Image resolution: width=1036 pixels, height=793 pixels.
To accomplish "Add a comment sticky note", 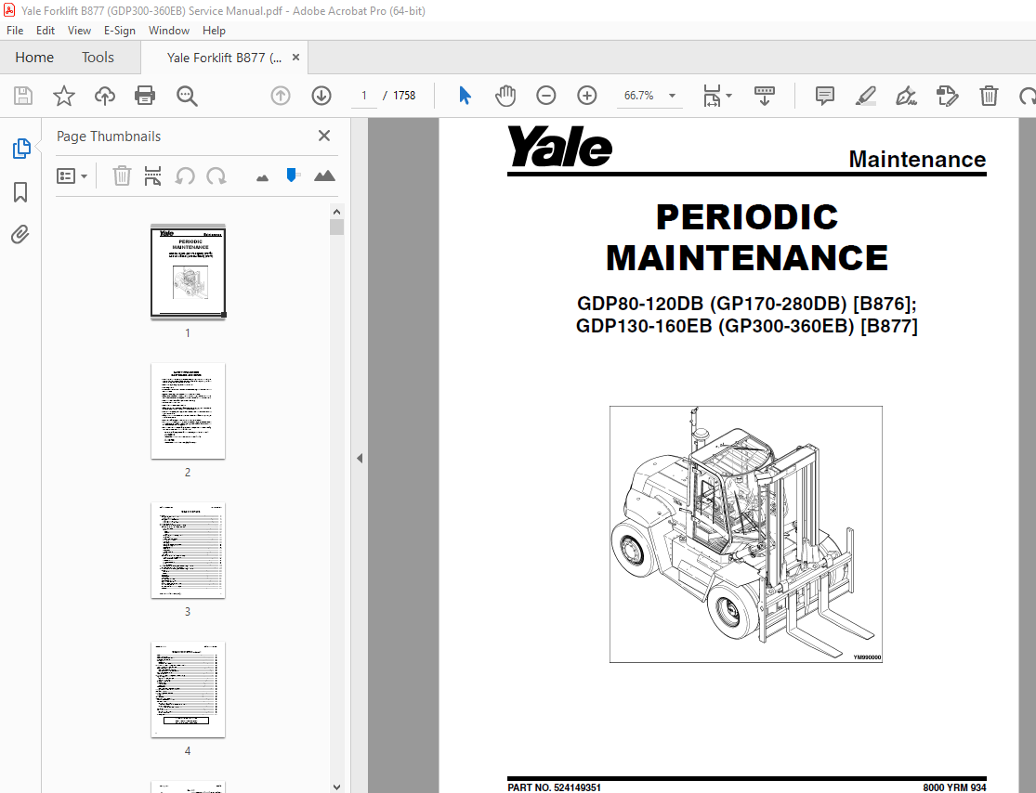I will pos(824,96).
